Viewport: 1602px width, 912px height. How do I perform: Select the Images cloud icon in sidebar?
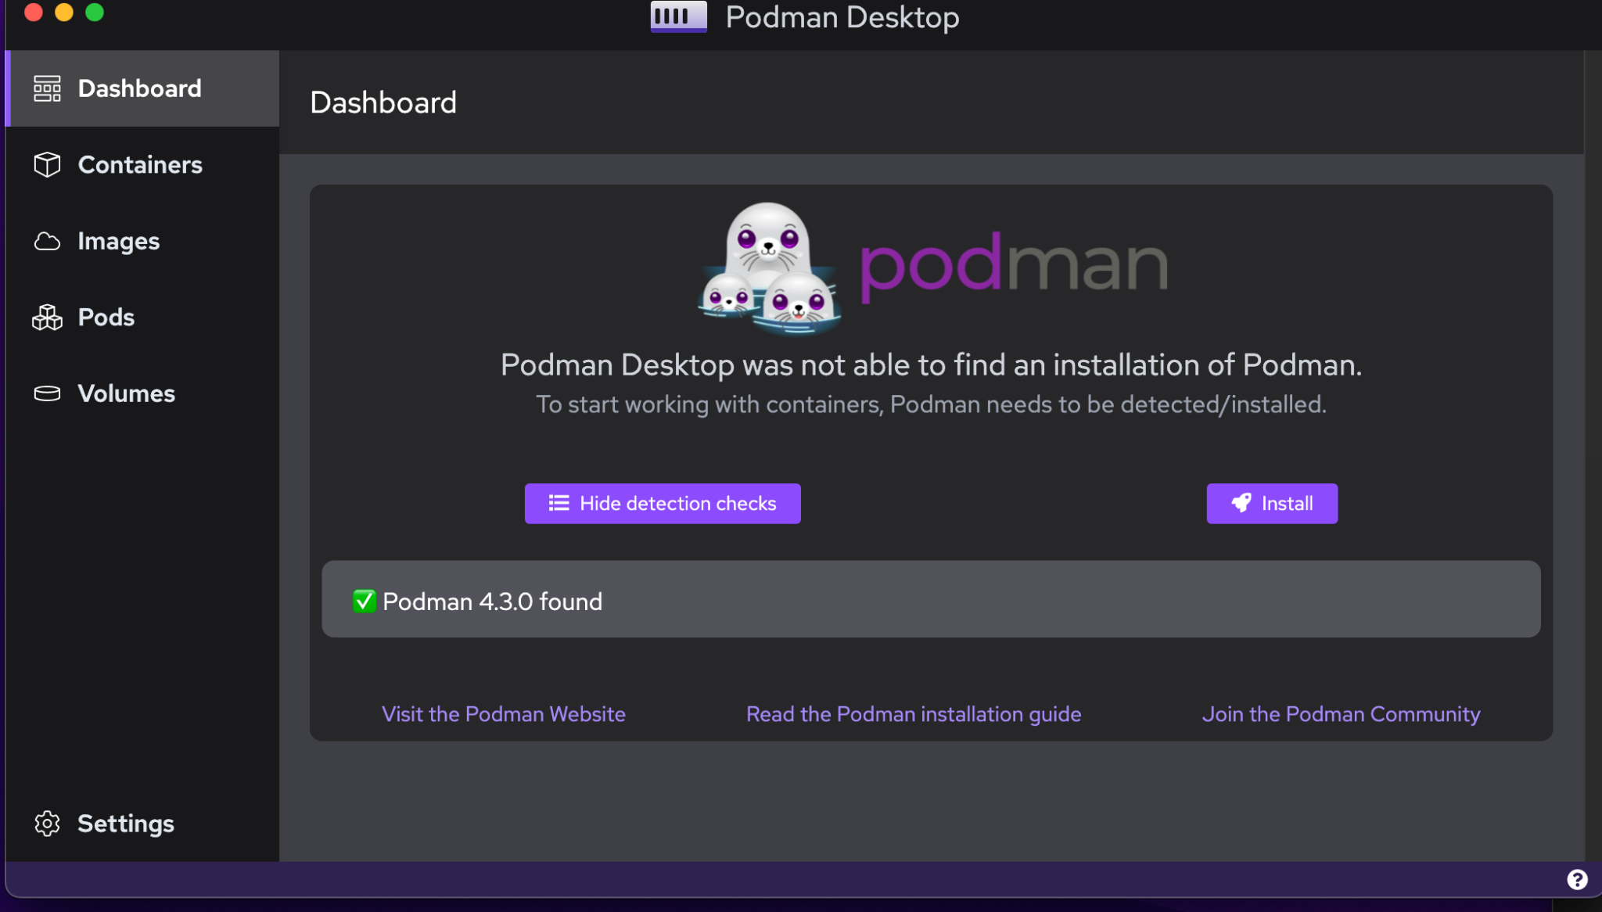47,241
